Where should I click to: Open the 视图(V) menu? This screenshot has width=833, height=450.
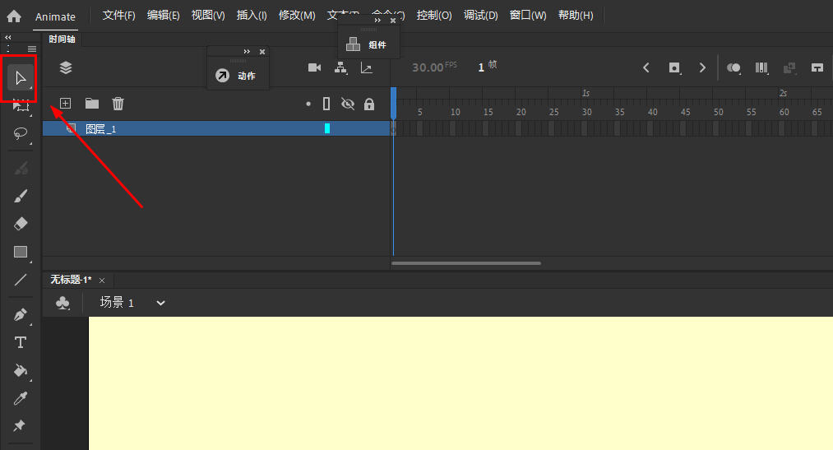[208, 16]
